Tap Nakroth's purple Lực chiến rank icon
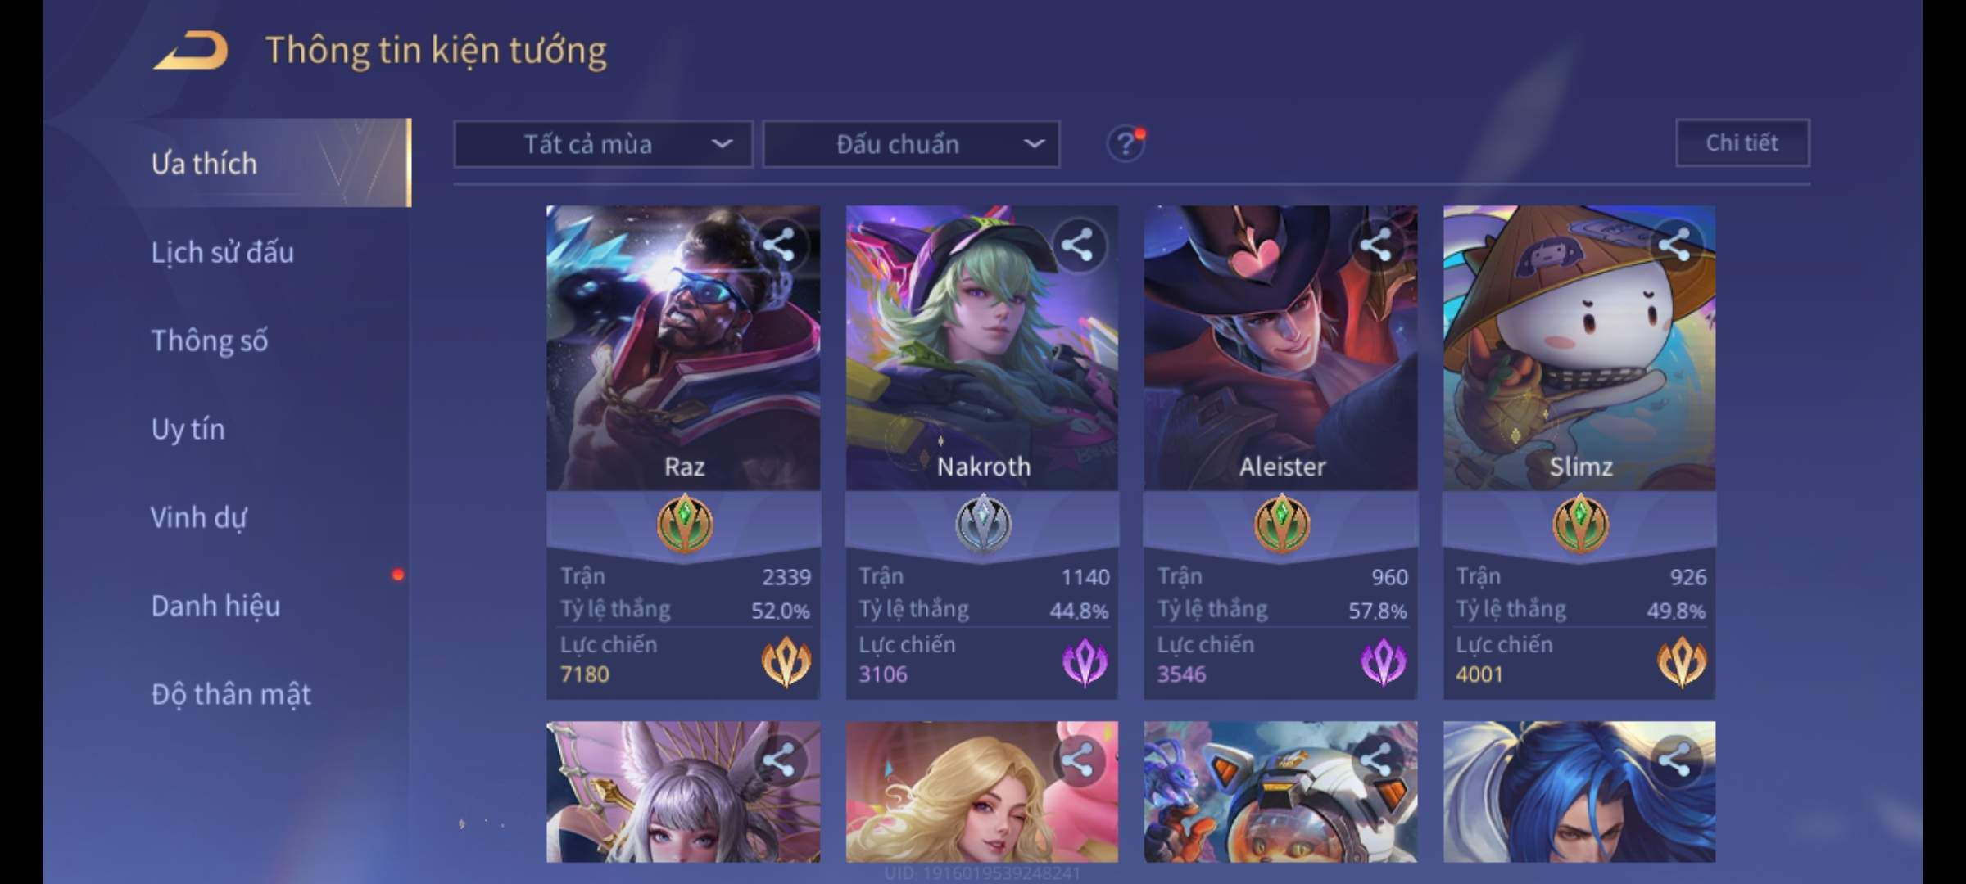Viewport: 1966px width, 884px height. tap(1085, 662)
